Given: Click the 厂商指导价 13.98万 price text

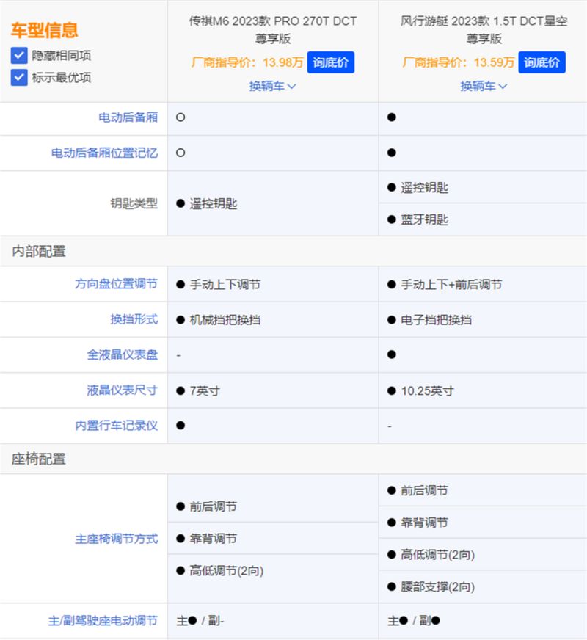Looking at the screenshot, I should pos(247,62).
